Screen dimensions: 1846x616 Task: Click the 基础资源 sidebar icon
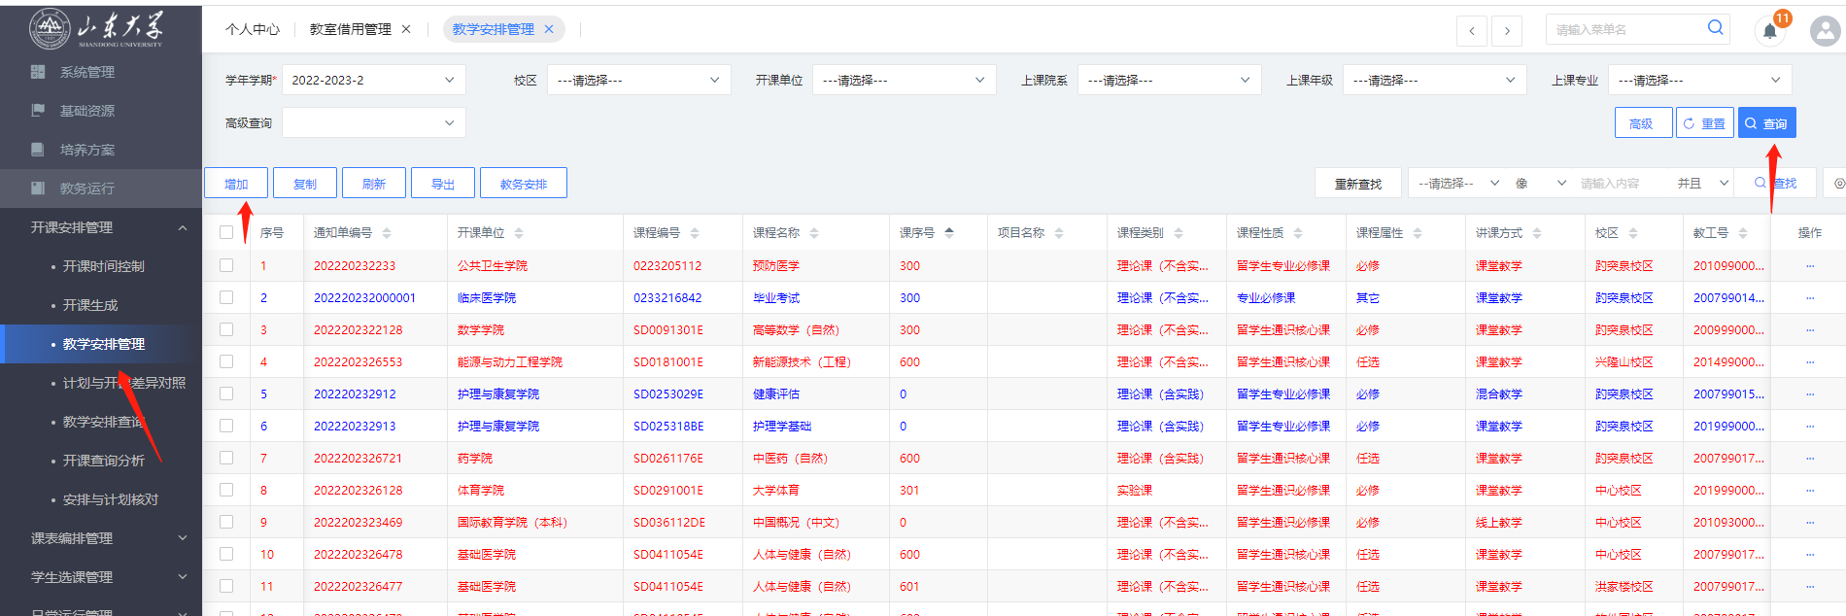(38, 111)
